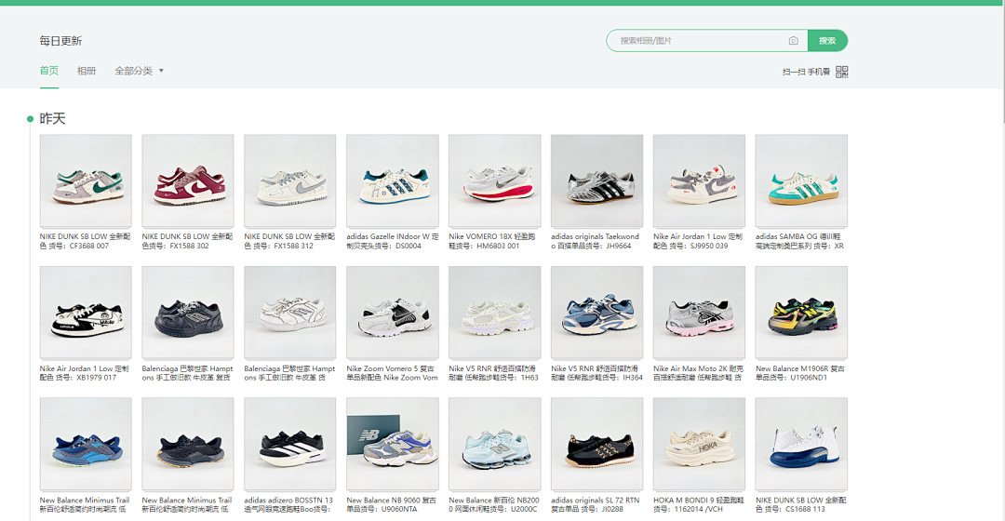Viewport: 1005px width, 521px height.
Task: Click the caption with 货号：JH9664
Action: pos(596,241)
